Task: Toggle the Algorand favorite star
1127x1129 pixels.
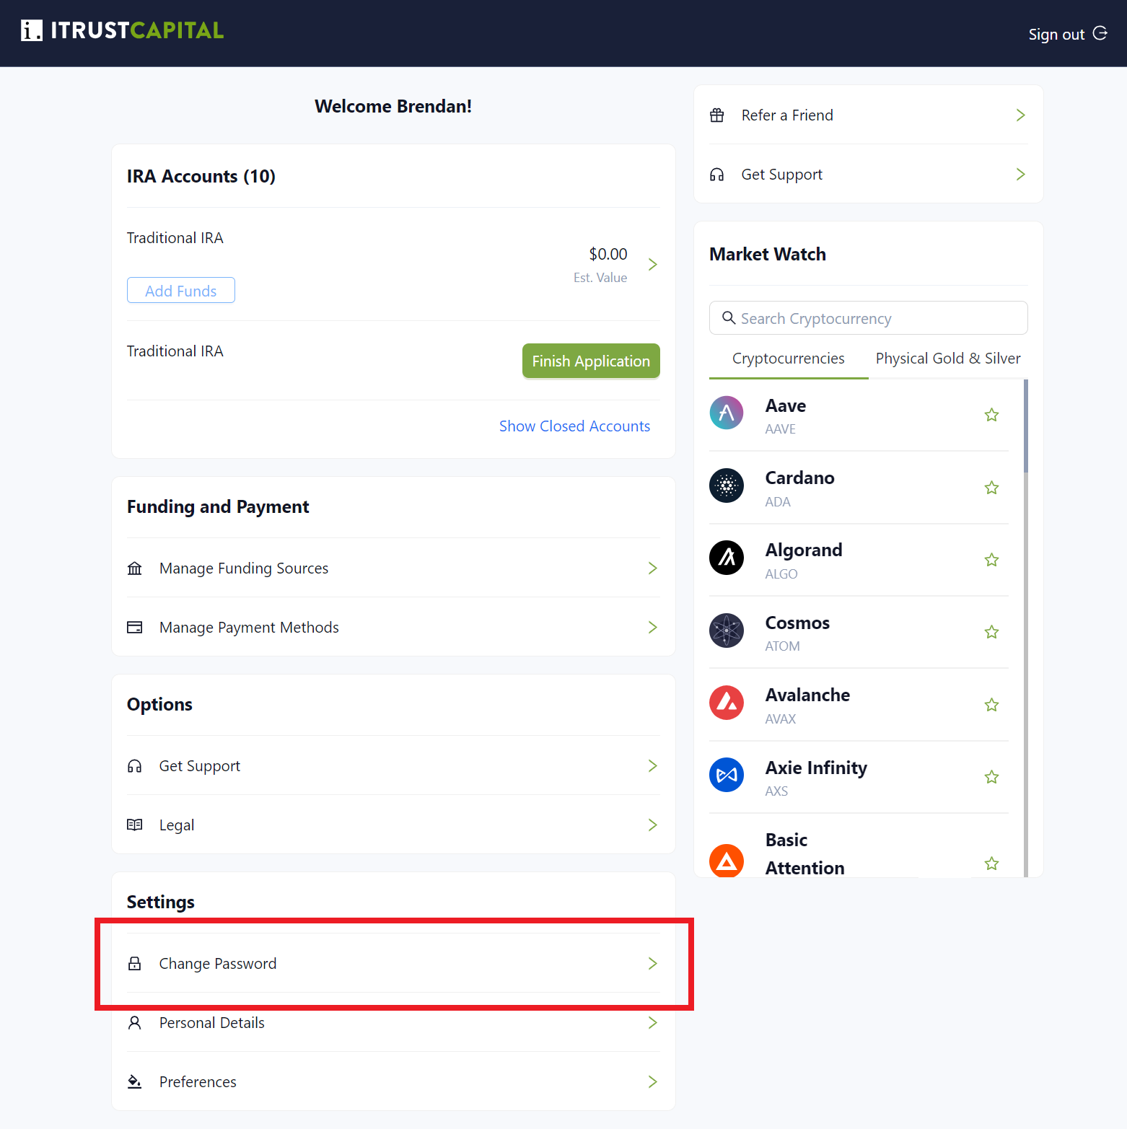Action: (992, 560)
